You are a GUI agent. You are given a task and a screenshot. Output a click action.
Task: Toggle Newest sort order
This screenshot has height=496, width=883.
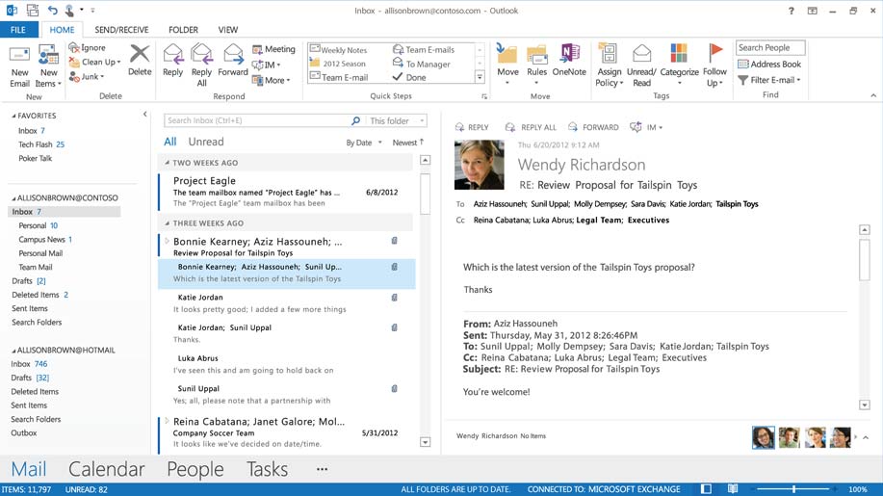tap(408, 143)
